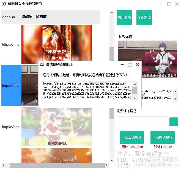The image size is (181, 169).
Task: Click scroll down arrow in dialog link textbox
Action: click(x=135, y=98)
